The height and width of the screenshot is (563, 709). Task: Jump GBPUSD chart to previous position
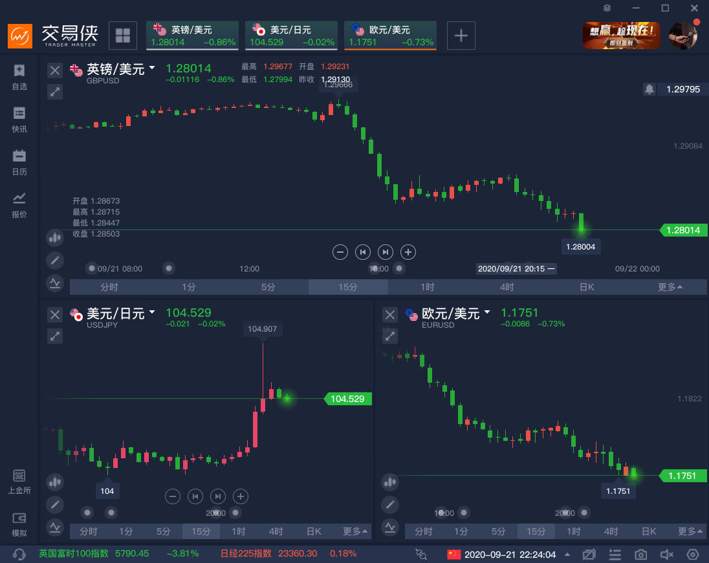click(363, 252)
